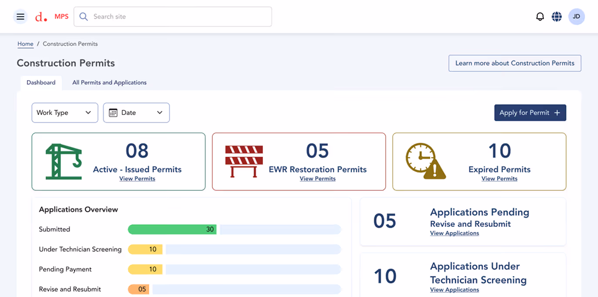Open the JD user avatar
598x297 pixels.
(576, 16)
